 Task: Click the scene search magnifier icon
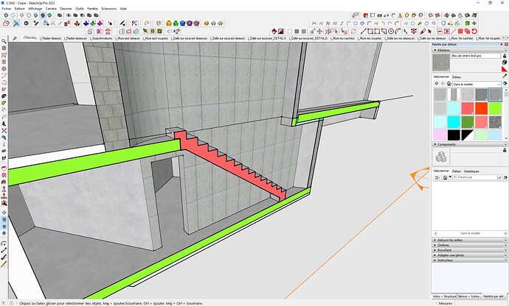15,38
